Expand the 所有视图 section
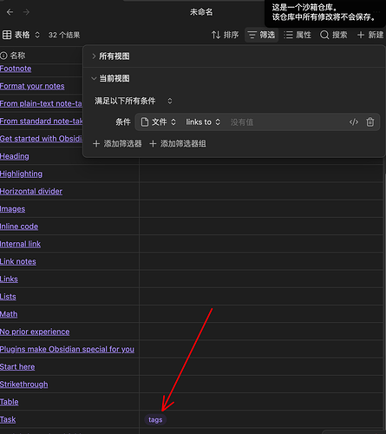The width and height of the screenshot is (386, 434). click(111, 56)
